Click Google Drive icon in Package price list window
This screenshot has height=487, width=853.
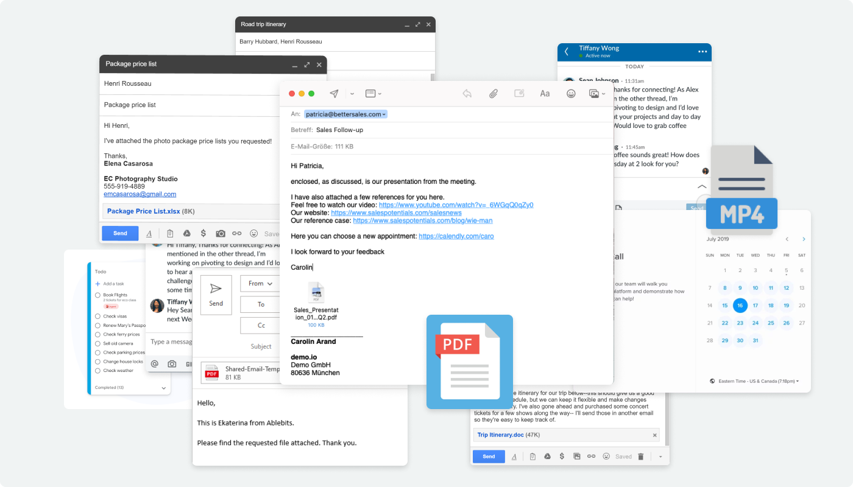click(187, 234)
